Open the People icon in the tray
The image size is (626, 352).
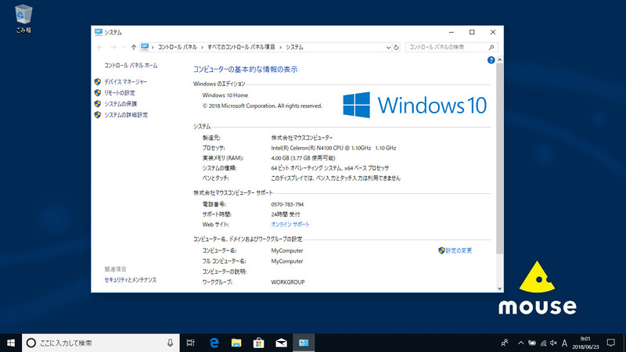point(505,343)
